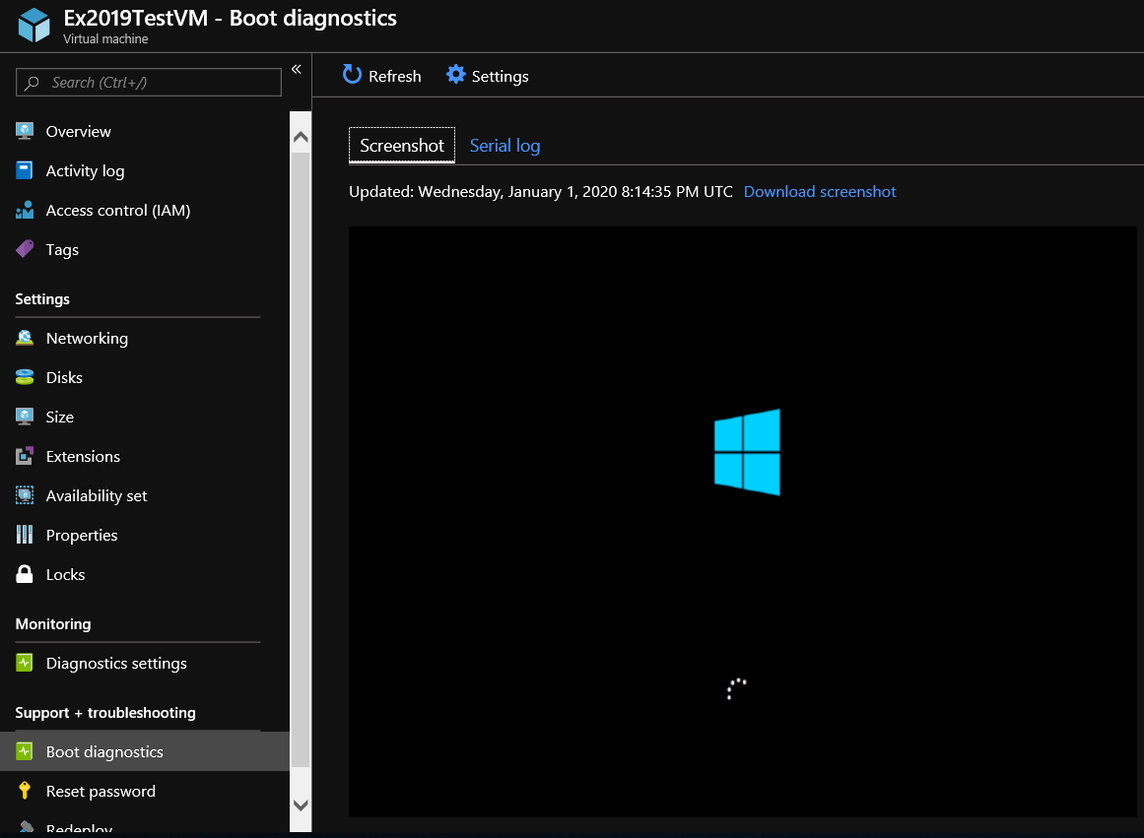1144x838 pixels.
Task: Select the Screenshot tab
Action: click(x=401, y=145)
